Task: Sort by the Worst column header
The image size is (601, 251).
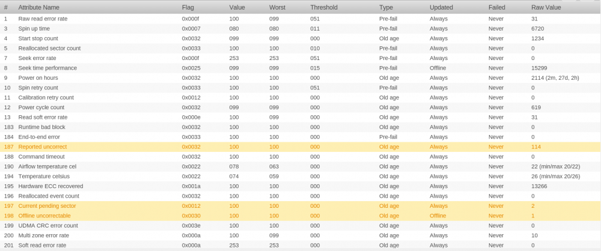Action: [277, 7]
